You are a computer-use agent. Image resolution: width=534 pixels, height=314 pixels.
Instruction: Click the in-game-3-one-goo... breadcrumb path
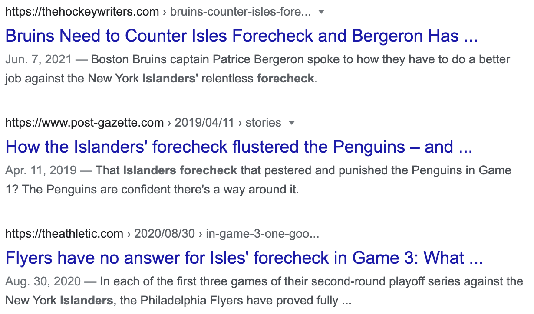[x=262, y=234]
